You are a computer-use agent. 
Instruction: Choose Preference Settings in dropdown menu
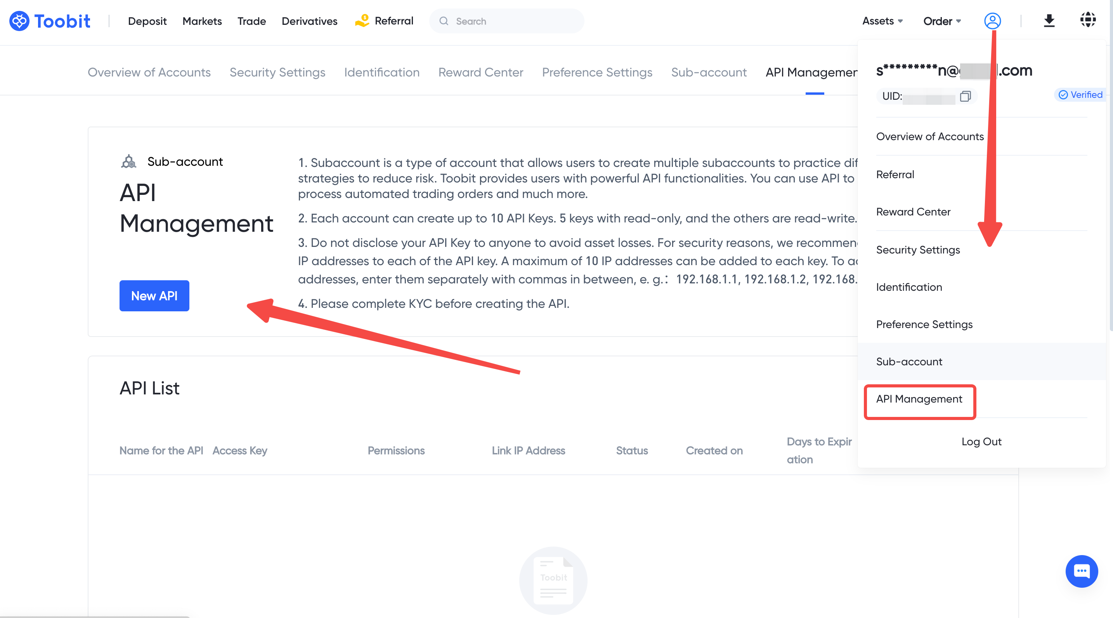pos(924,324)
